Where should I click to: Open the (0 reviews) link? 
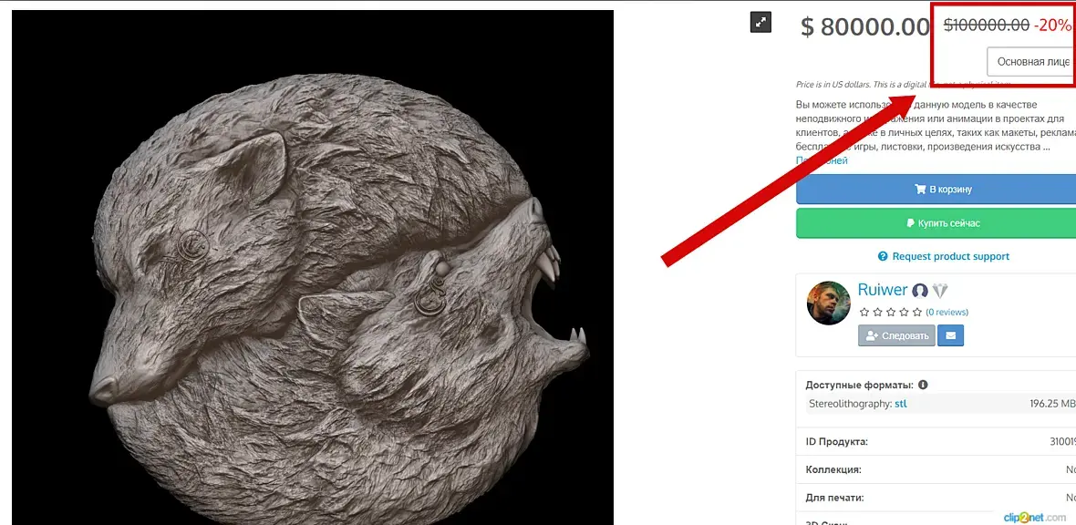pyautogui.click(x=947, y=313)
